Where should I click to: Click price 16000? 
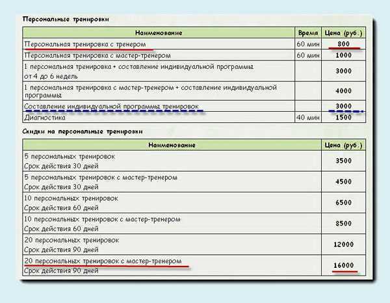coord(343,265)
